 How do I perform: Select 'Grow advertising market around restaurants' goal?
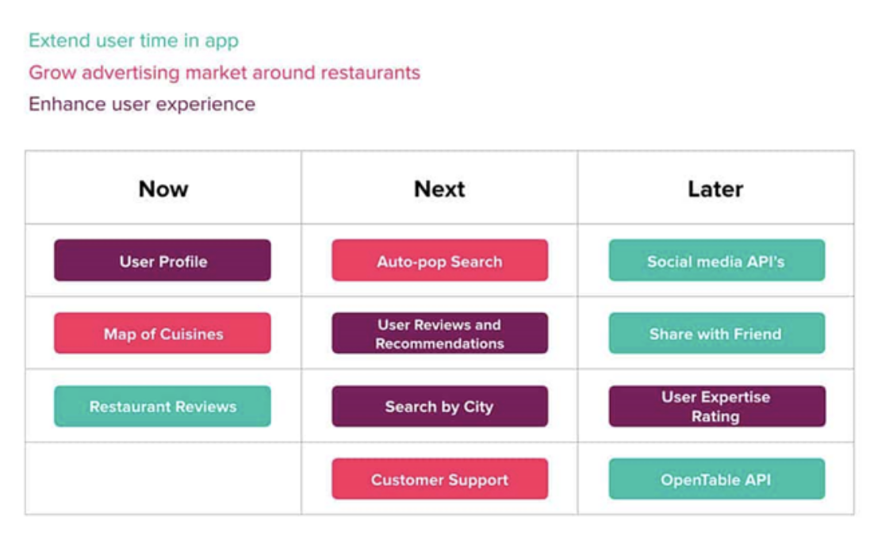point(224,73)
